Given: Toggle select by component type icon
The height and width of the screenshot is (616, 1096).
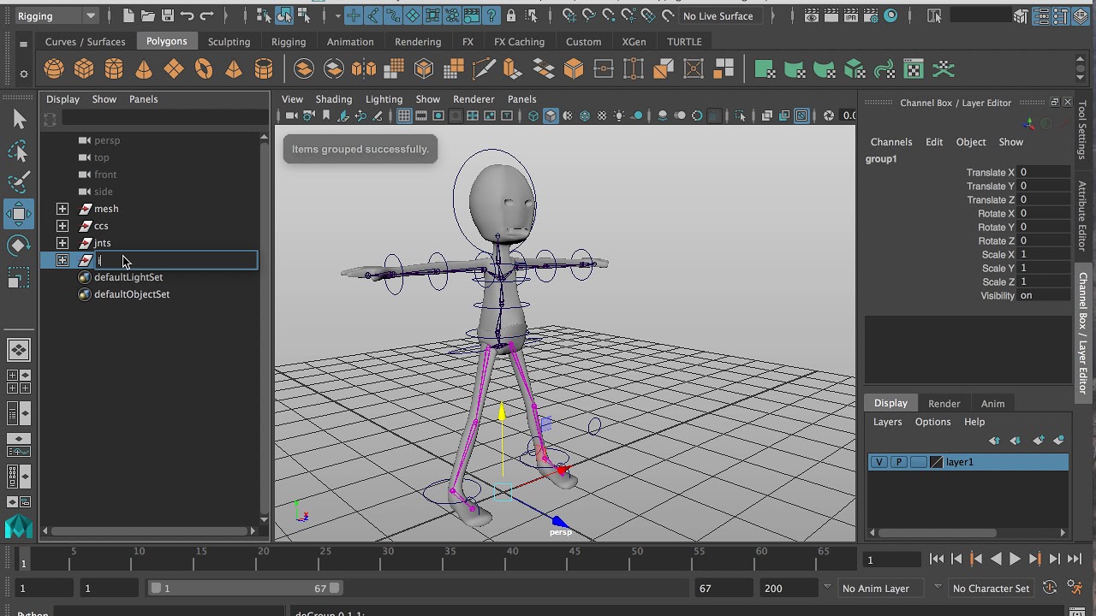Looking at the screenshot, I should pyautogui.click(x=304, y=15).
